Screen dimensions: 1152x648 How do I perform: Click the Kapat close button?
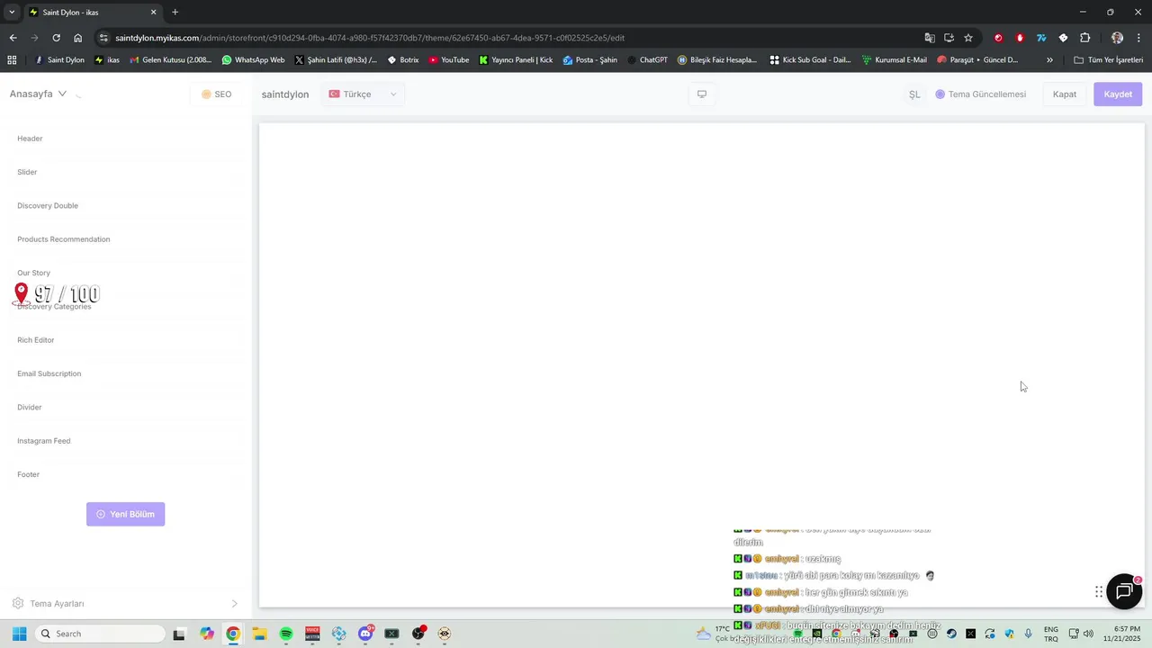point(1065,94)
